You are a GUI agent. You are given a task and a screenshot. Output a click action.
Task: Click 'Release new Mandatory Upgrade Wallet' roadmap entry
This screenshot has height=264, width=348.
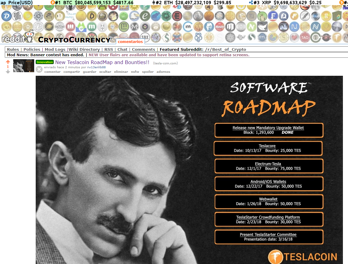click(x=269, y=130)
